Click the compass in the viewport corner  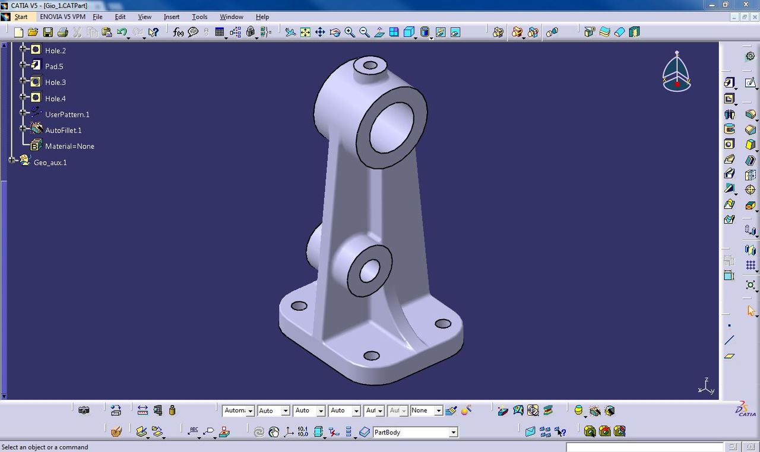point(677,71)
